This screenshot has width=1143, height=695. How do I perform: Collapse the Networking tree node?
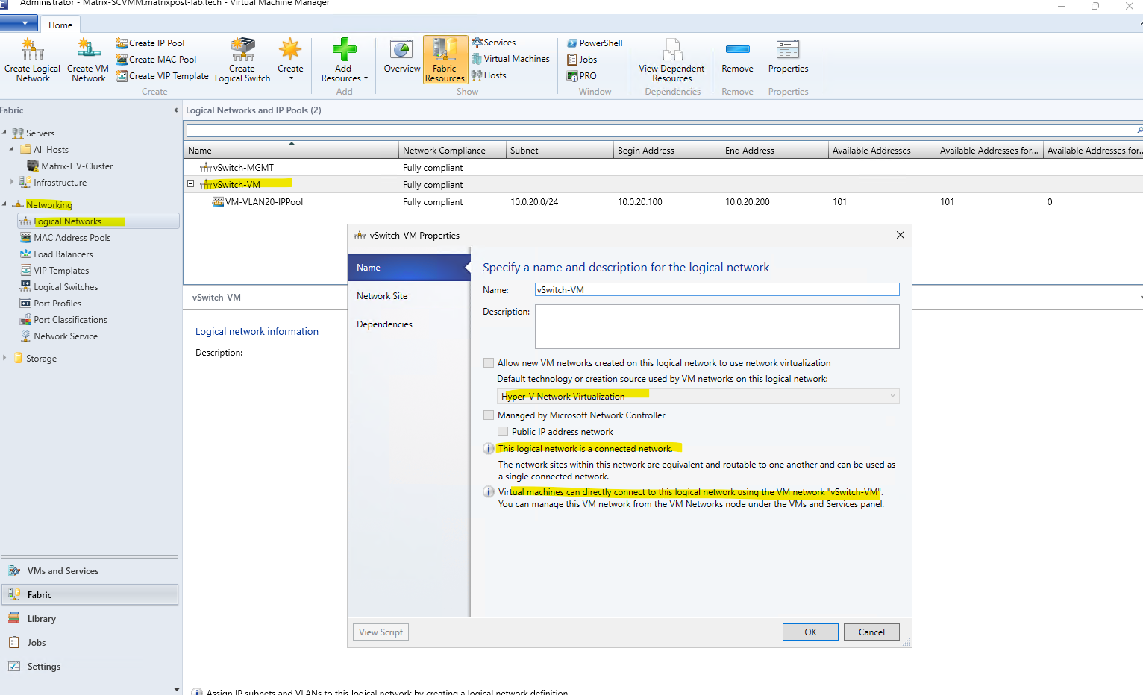pos(4,204)
